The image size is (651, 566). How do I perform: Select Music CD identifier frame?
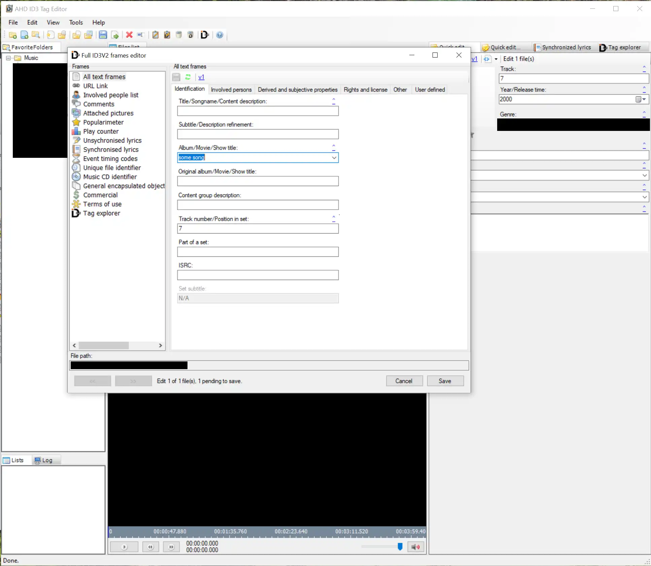pos(110,177)
